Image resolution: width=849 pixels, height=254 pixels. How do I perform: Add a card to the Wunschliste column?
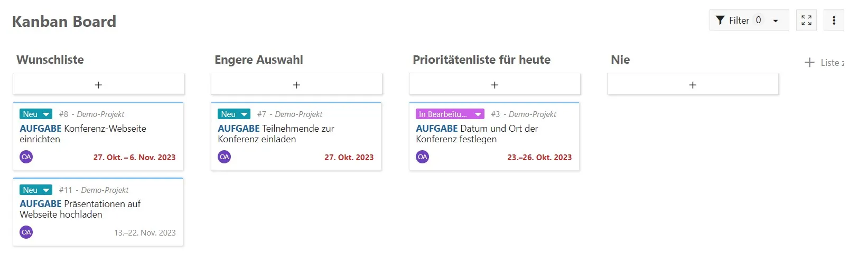point(98,84)
